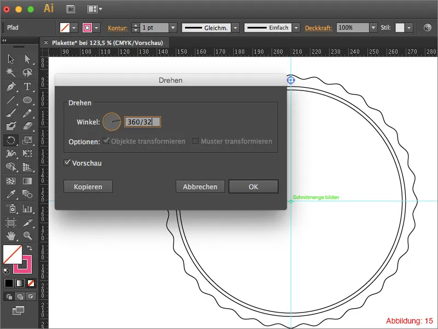Swap fill and stroke colors
This screenshot has height=329, width=438.
30,248
